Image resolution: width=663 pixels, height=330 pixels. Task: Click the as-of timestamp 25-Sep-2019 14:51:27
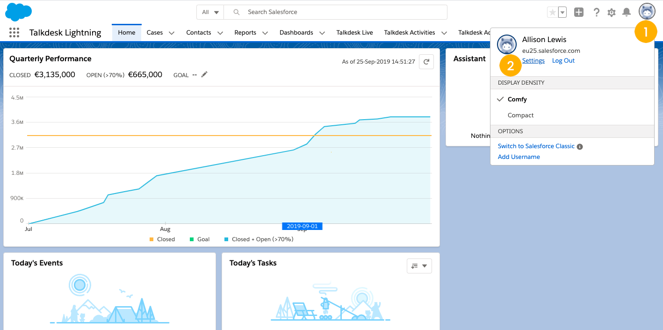[x=379, y=61]
